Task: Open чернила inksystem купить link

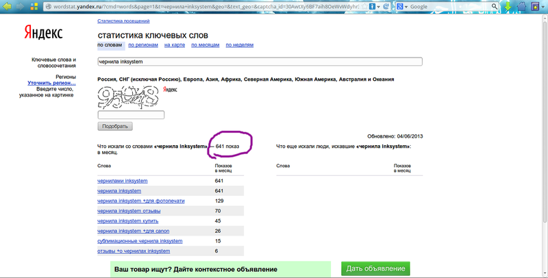Action: tap(128, 221)
